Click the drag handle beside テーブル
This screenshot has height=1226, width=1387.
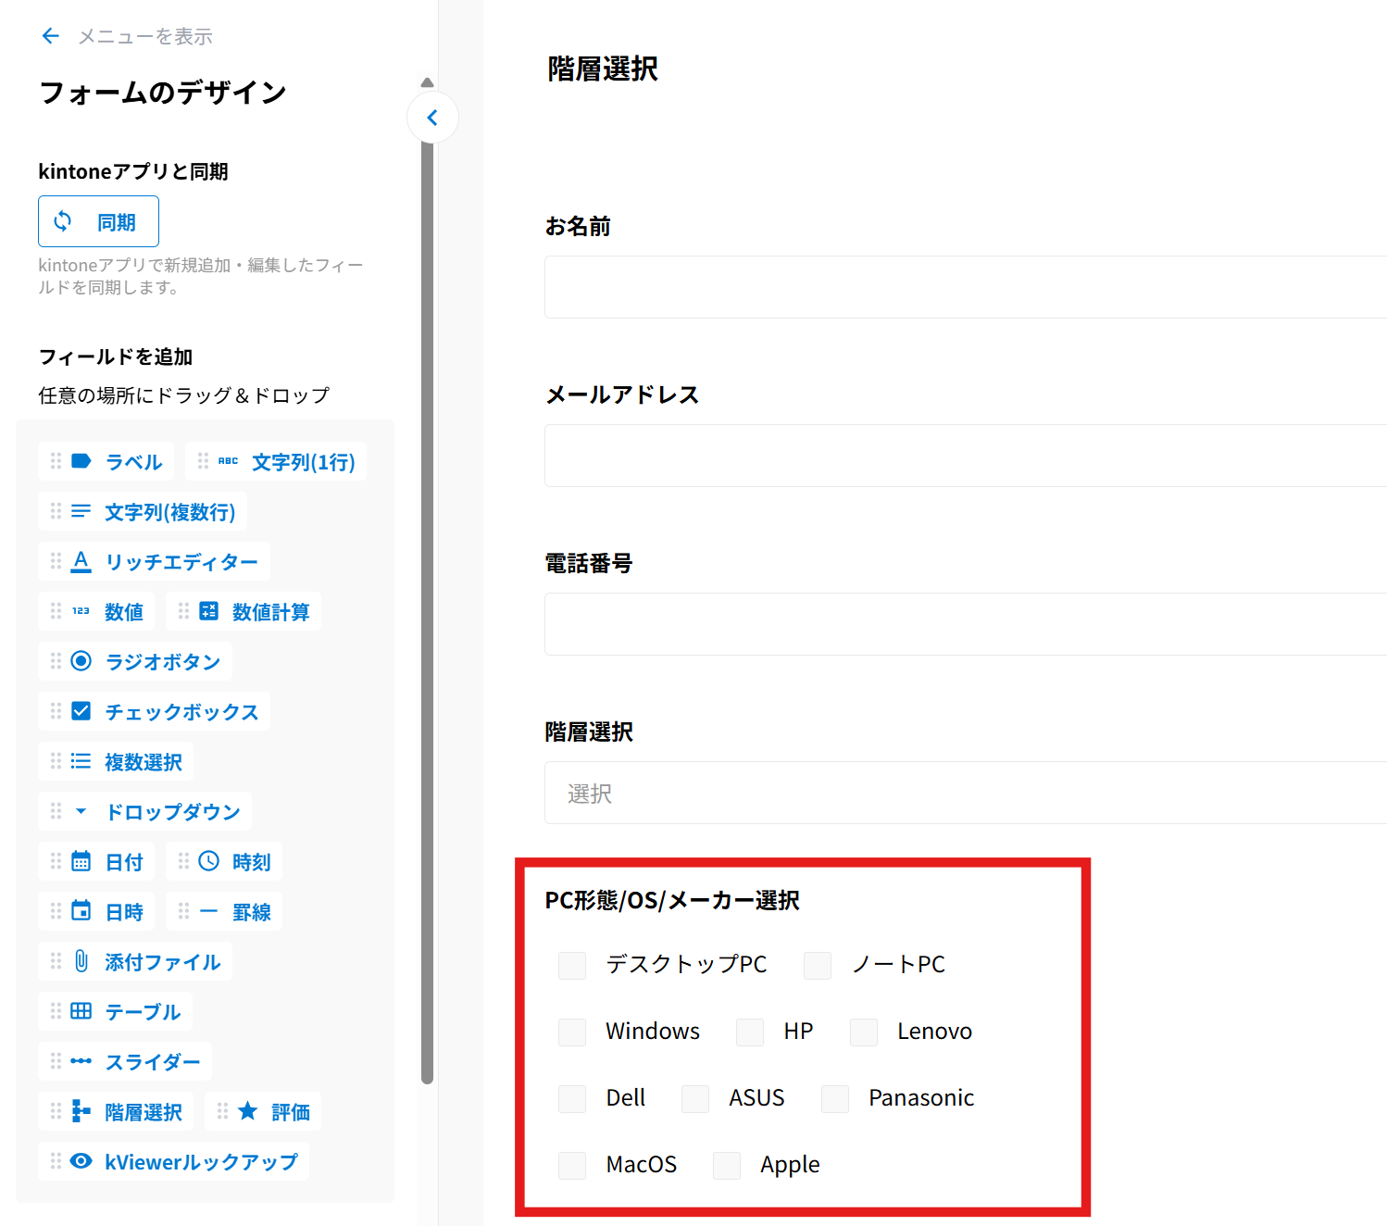(x=56, y=1011)
